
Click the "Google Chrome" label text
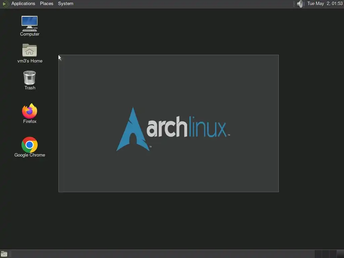[x=30, y=155]
